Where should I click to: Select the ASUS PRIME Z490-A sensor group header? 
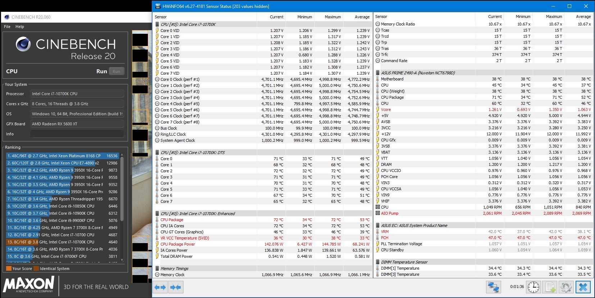(418, 73)
